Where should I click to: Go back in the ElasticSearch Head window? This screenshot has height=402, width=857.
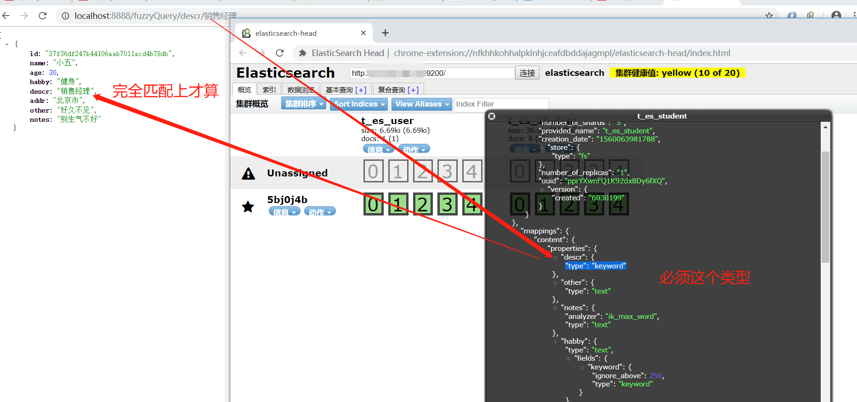(243, 53)
